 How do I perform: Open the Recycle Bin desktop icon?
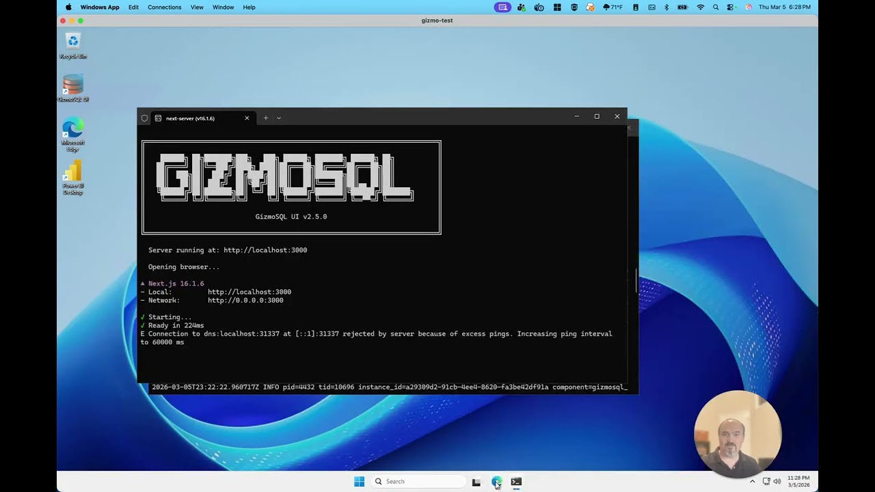73,46
